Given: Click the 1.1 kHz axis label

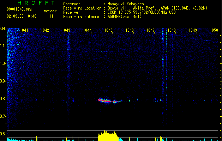Looking at the screenshot, I should coord(3,46).
